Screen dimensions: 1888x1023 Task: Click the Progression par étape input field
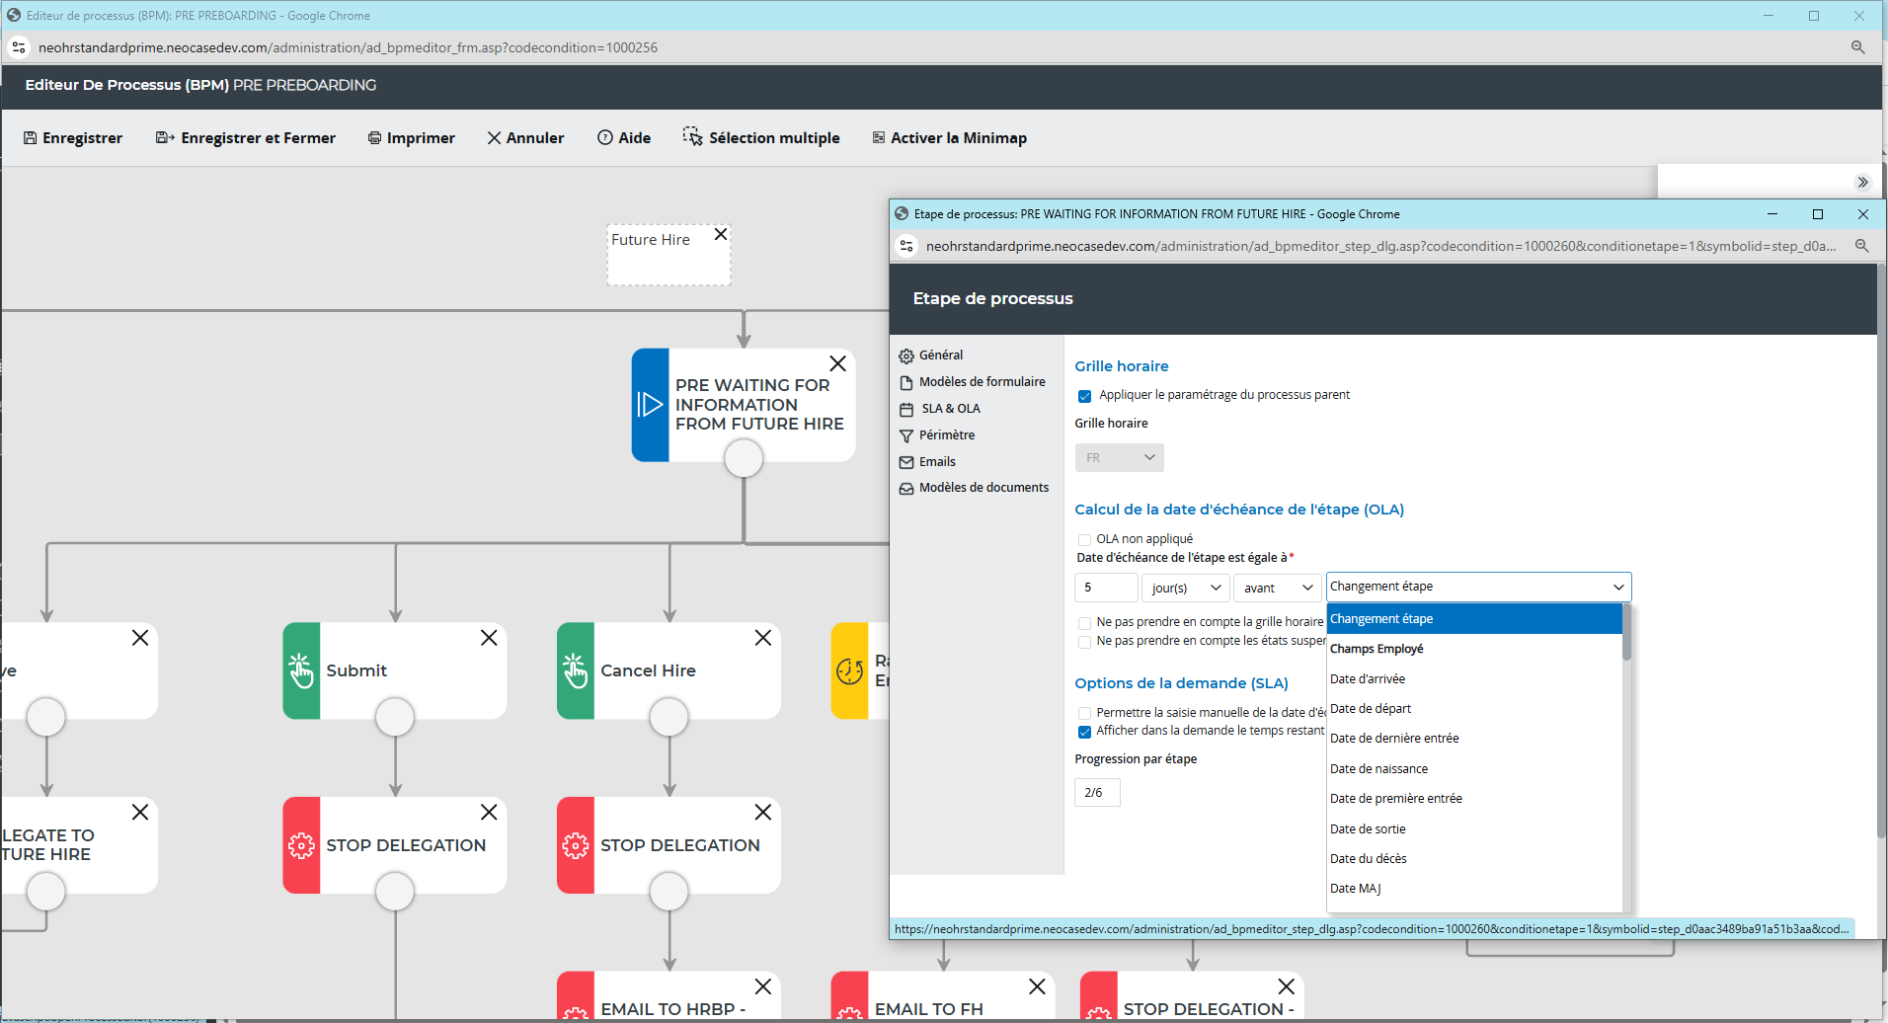(x=1096, y=793)
